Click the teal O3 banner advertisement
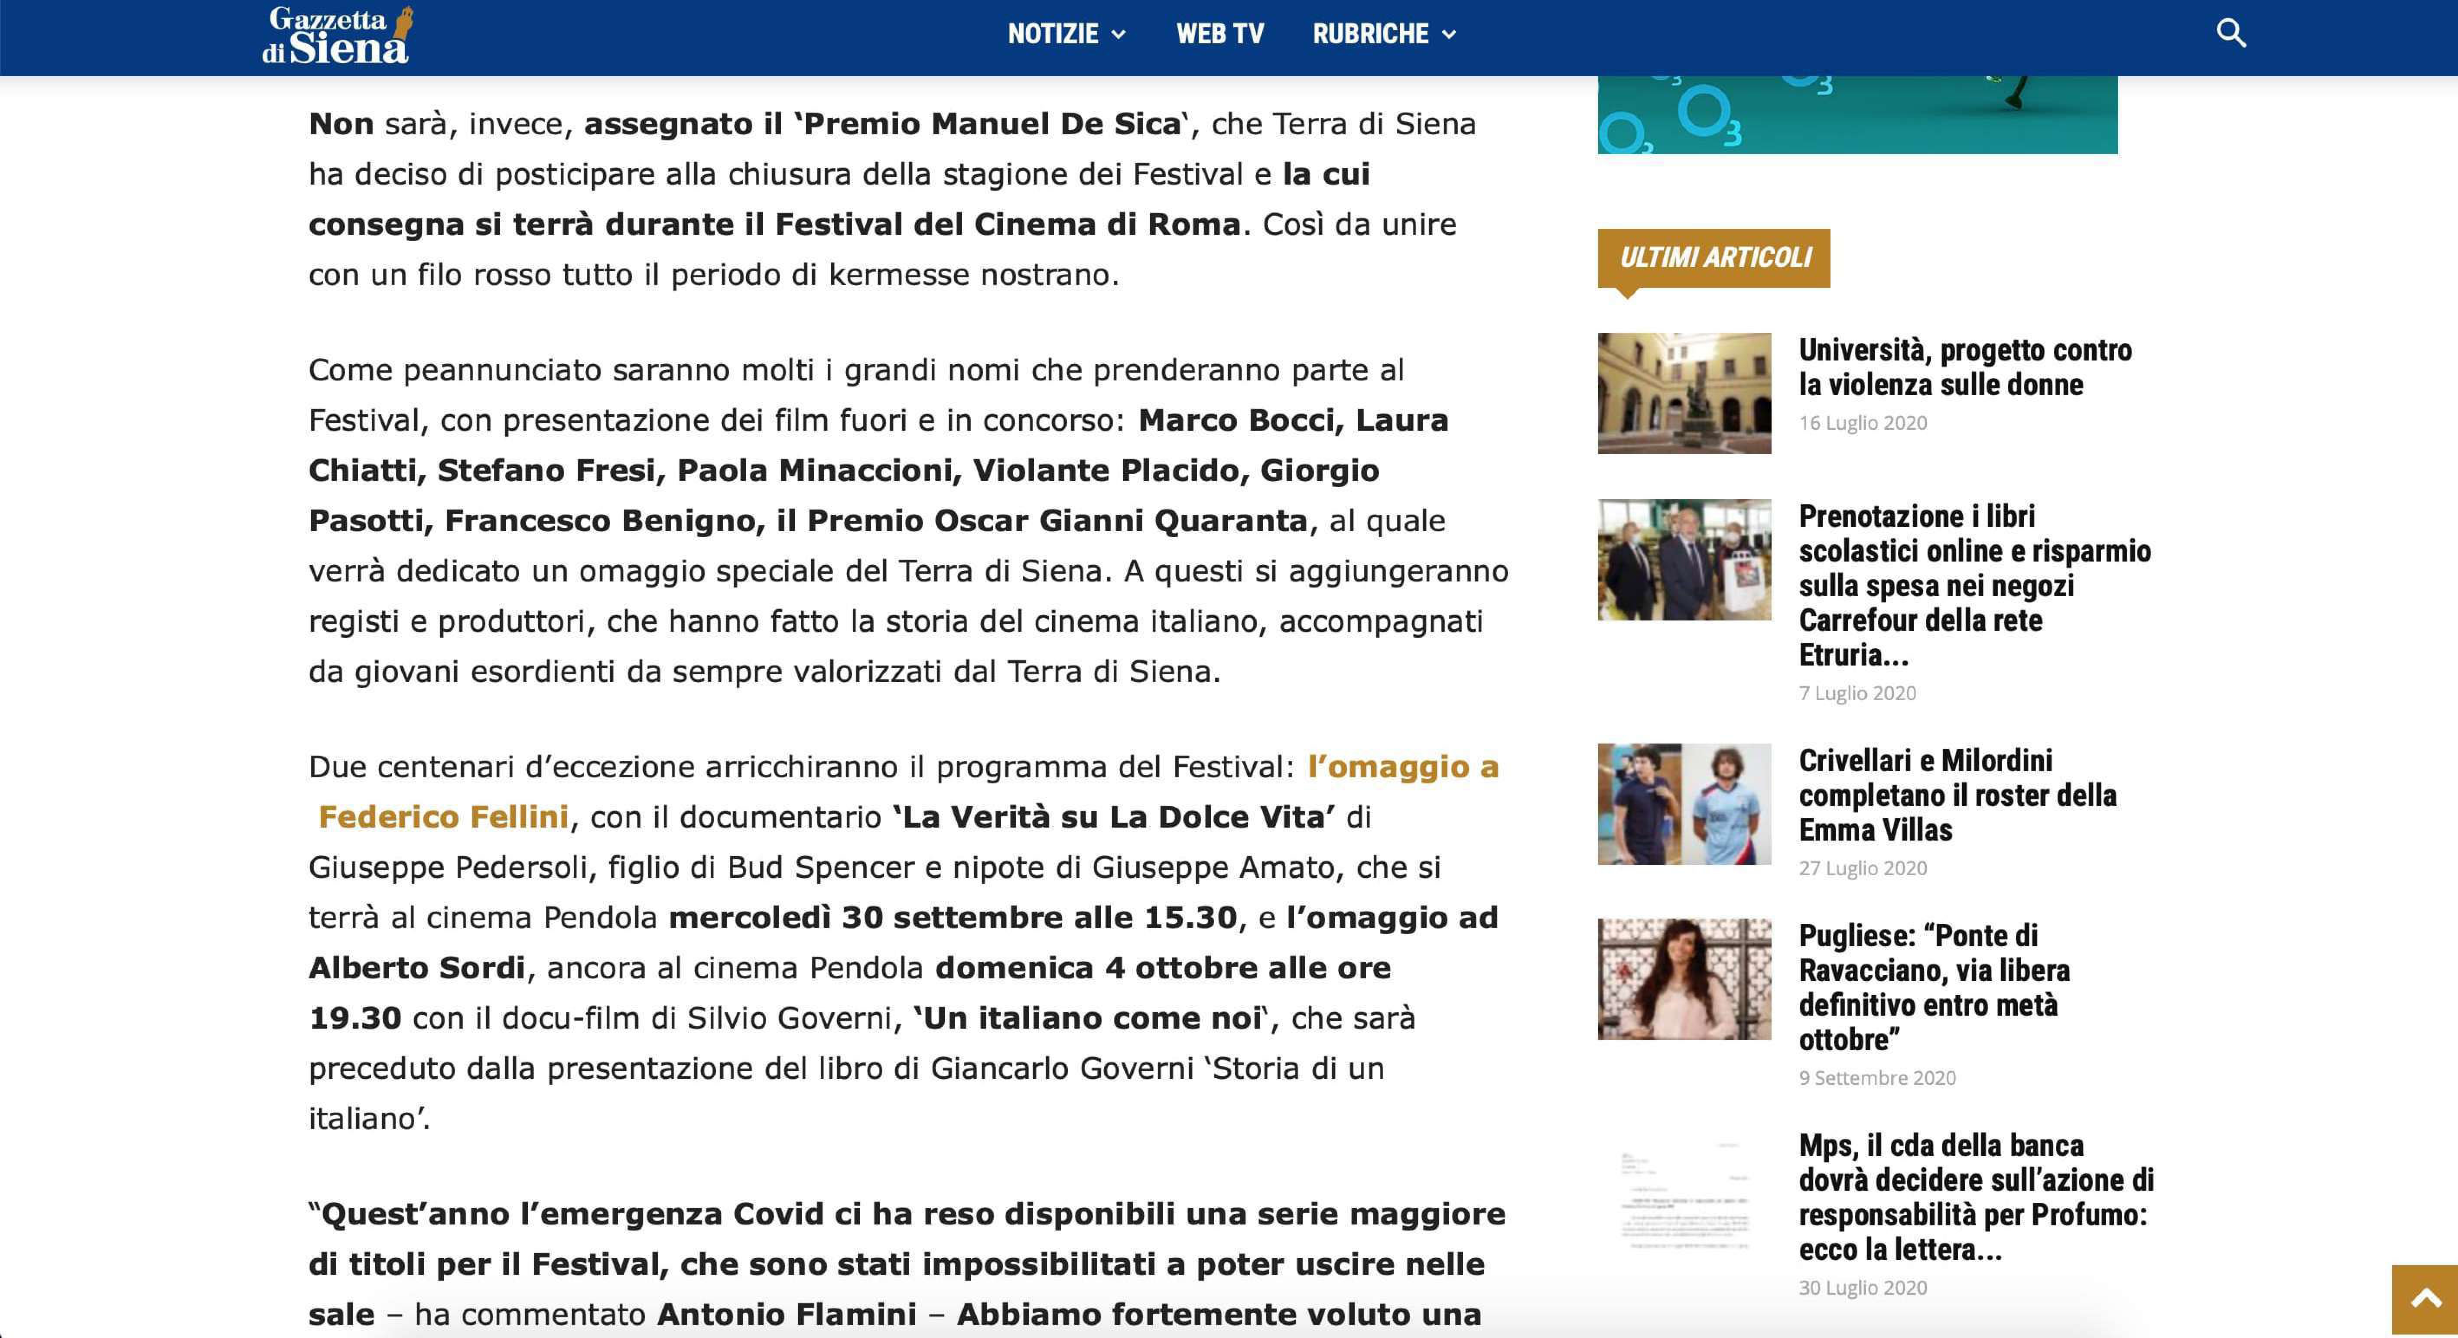 coord(1857,114)
